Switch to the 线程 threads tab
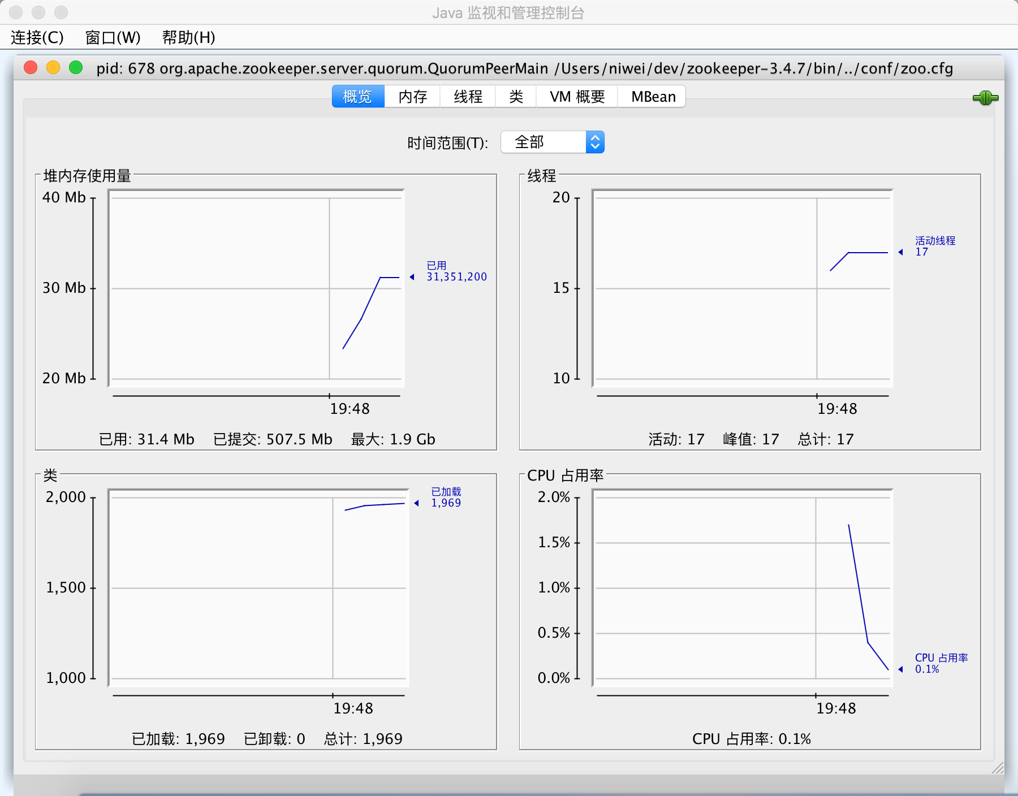 [x=468, y=97]
